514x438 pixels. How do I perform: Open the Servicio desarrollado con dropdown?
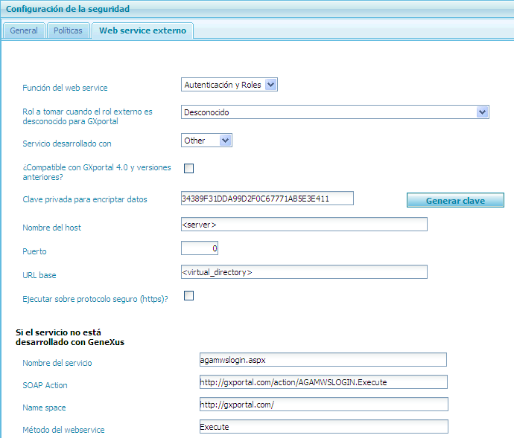pos(206,140)
